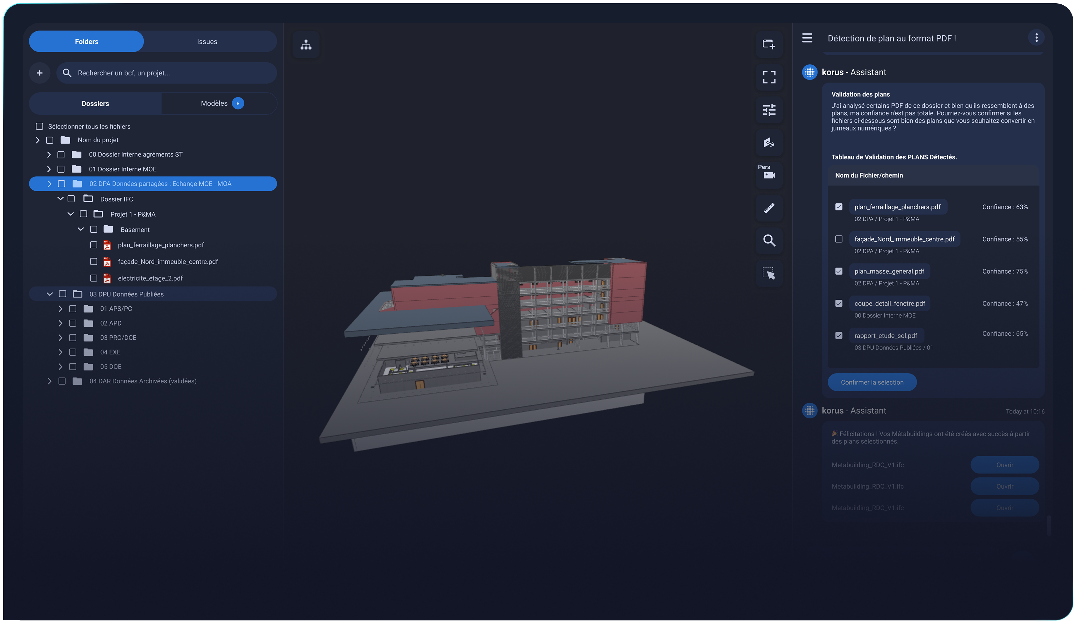Click the lower korus assistant avatar
The height and width of the screenshot is (623, 1076).
tap(809, 411)
